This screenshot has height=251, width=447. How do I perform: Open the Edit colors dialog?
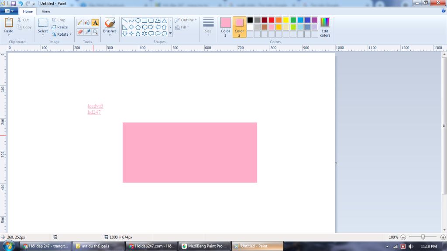point(325,27)
